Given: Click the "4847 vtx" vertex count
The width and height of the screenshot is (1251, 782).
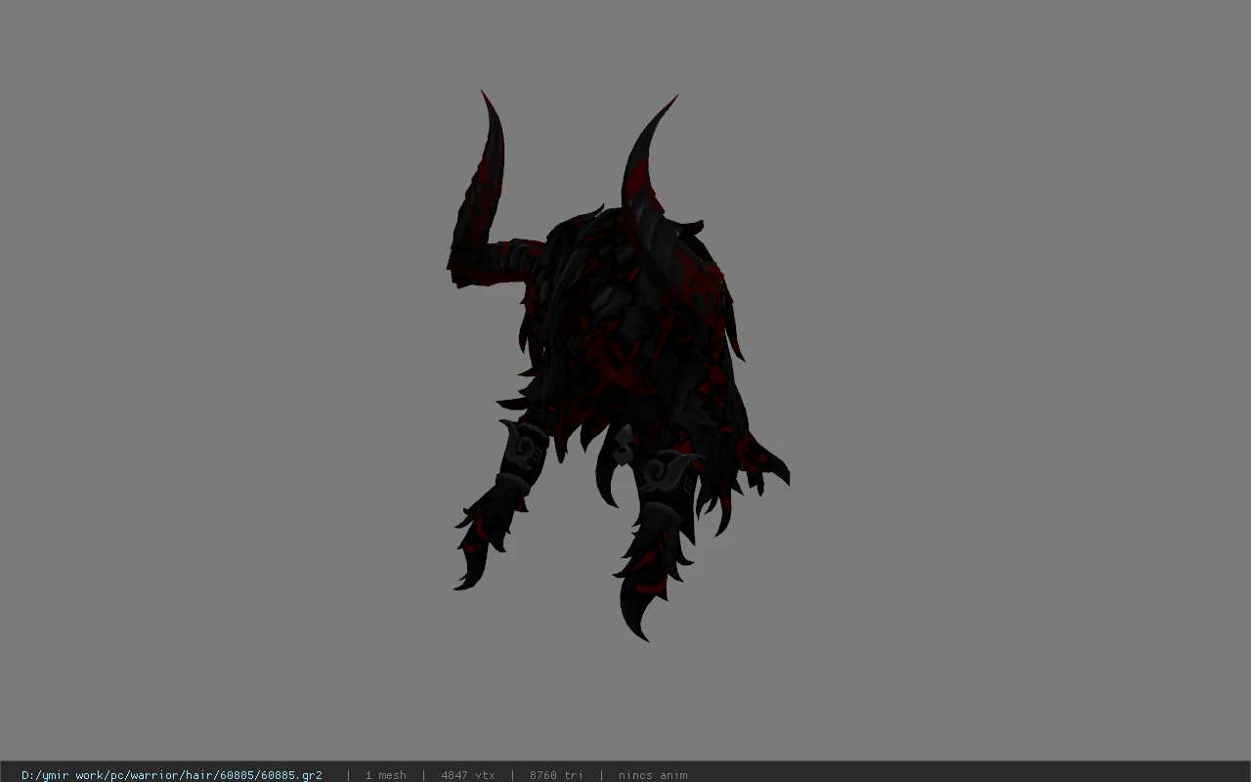Looking at the screenshot, I should pos(467,775).
